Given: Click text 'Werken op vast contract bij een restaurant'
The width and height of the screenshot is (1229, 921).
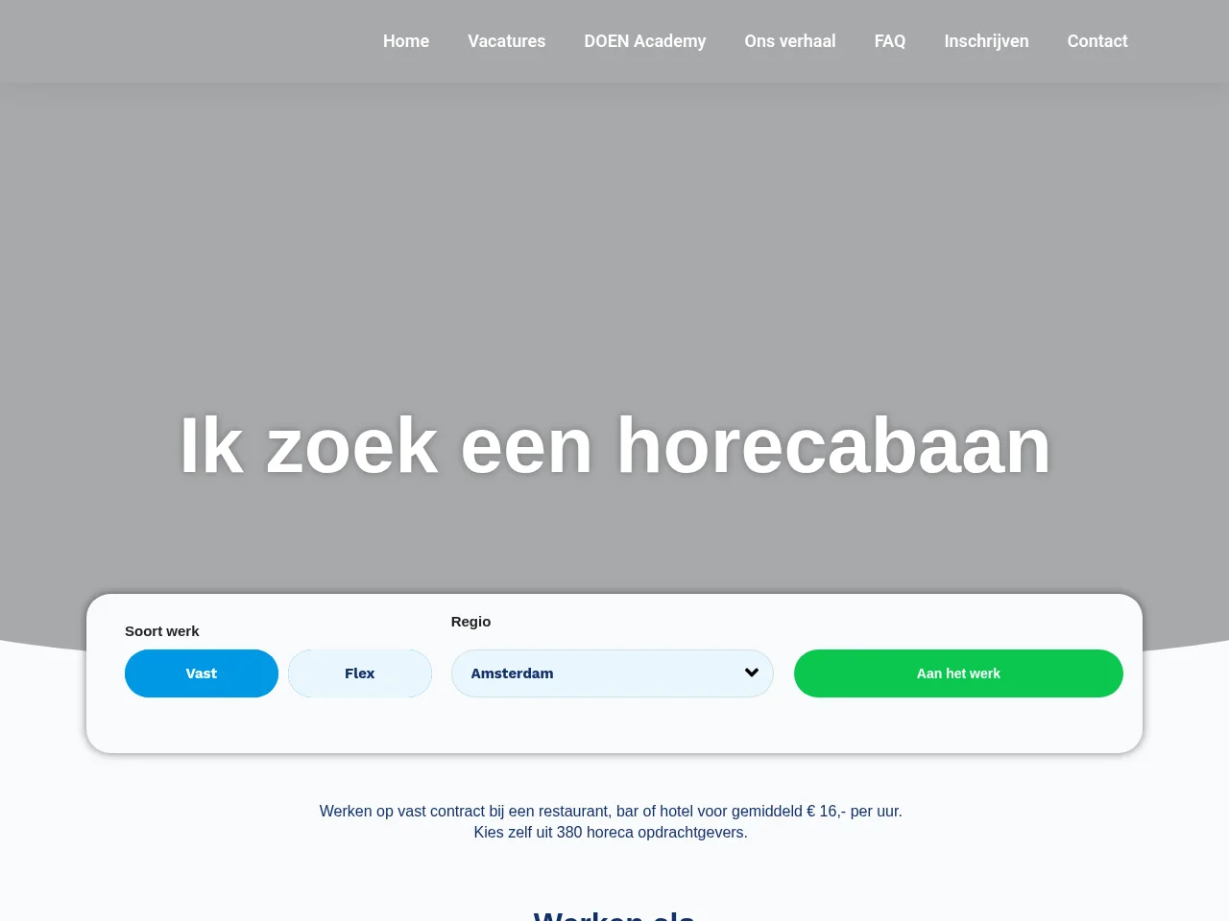Looking at the screenshot, I should pyautogui.click(x=465, y=812).
